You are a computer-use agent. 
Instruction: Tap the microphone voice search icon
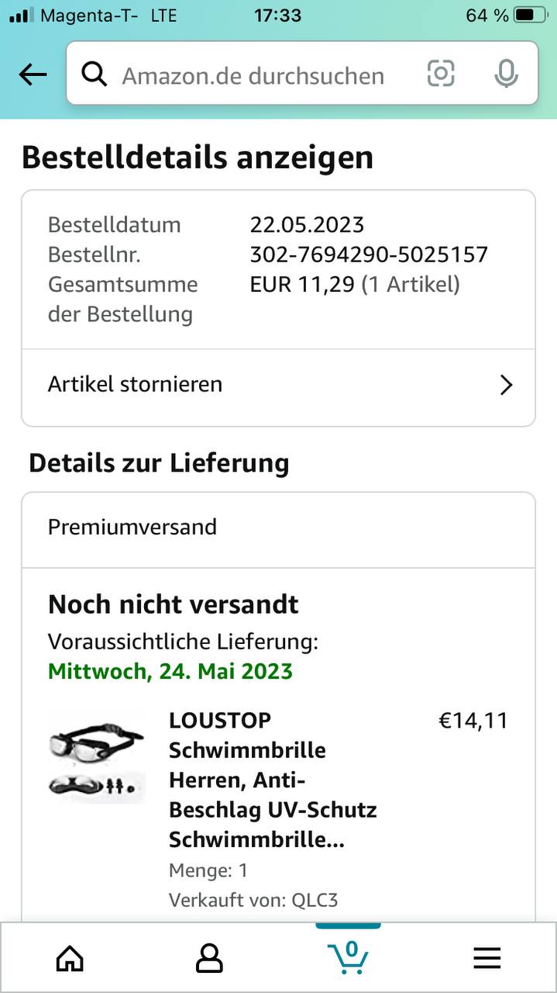tap(506, 74)
